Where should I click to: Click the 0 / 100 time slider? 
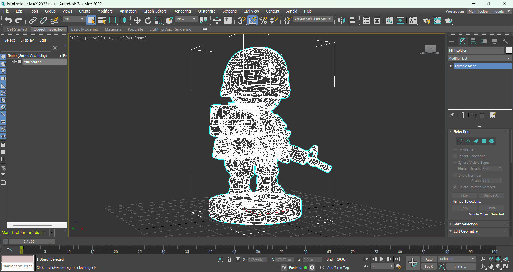(29, 241)
